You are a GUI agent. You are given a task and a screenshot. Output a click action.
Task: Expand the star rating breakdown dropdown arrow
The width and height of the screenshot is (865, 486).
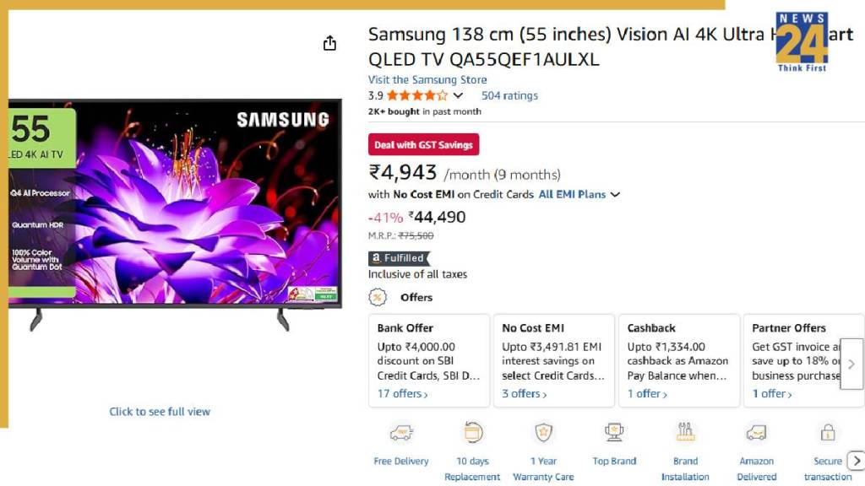pos(459,96)
